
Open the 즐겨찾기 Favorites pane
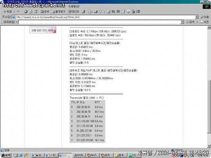pos(58,11)
